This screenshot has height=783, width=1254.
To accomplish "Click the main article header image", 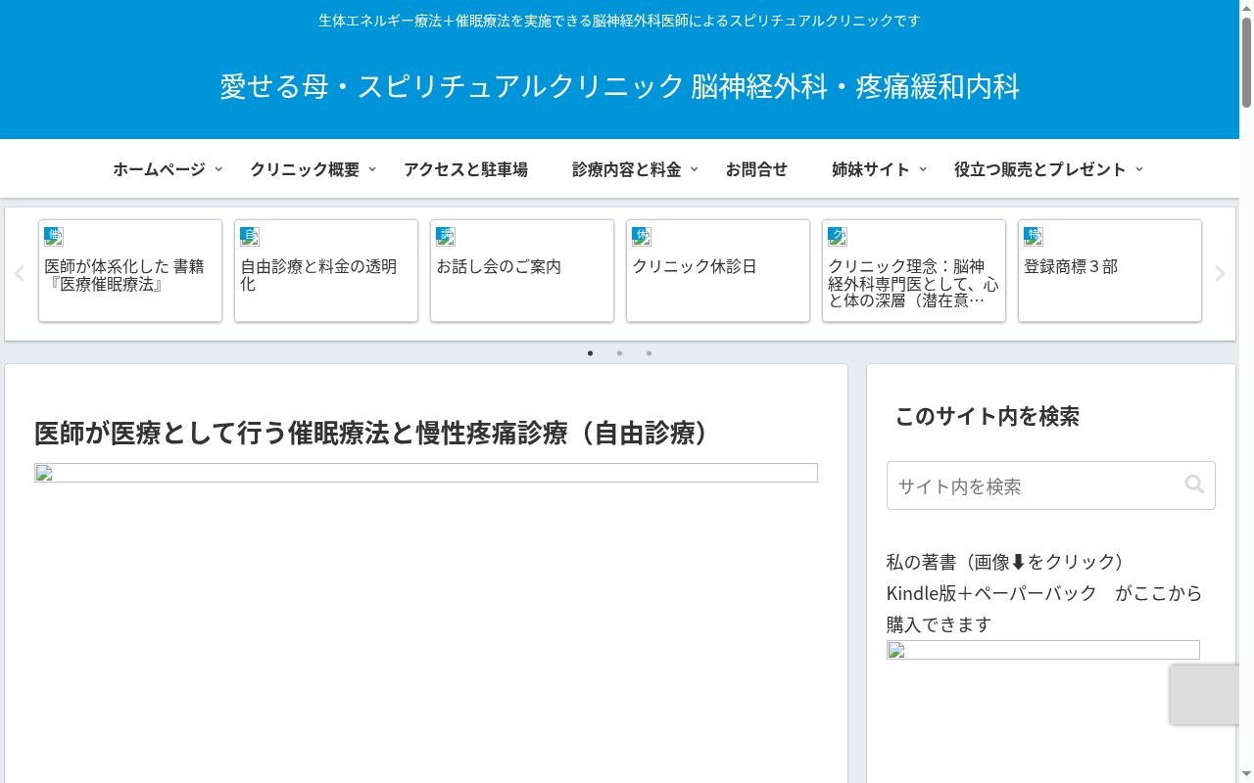I will pos(426,473).
